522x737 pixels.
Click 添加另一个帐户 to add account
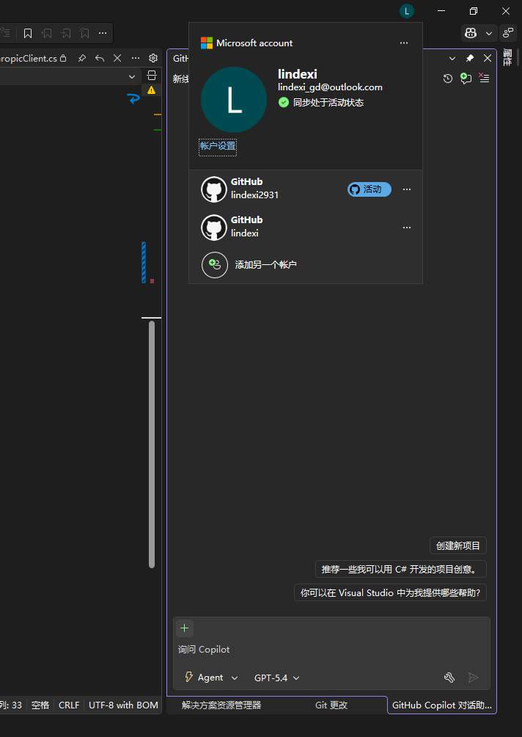265,264
